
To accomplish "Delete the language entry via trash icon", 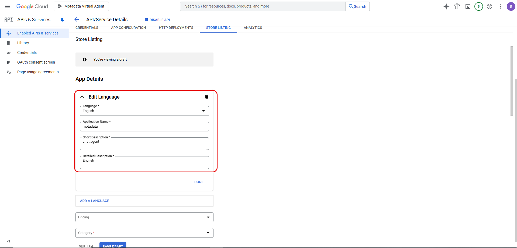I will coord(206,97).
